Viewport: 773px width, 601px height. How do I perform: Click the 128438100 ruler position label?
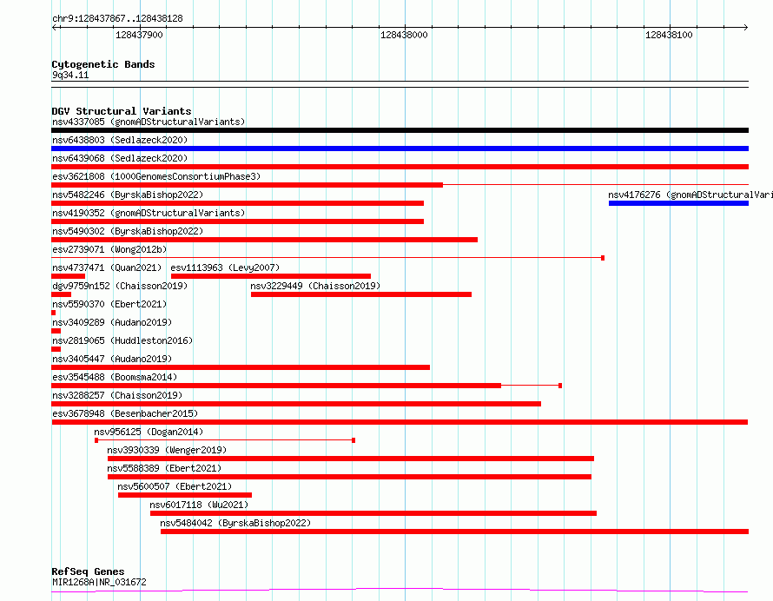pos(669,35)
